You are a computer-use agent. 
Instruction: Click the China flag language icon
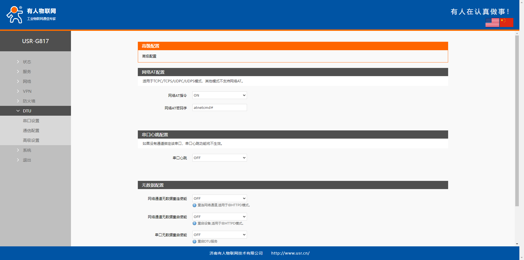(507, 22)
